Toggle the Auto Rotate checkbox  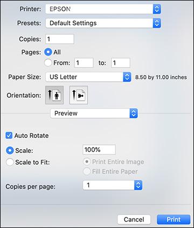point(9,136)
